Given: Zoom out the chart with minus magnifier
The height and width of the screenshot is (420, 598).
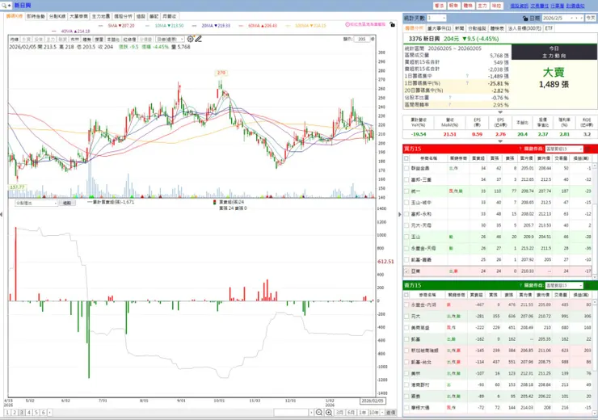Looking at the screenshot, I should [x=319, y=413].
